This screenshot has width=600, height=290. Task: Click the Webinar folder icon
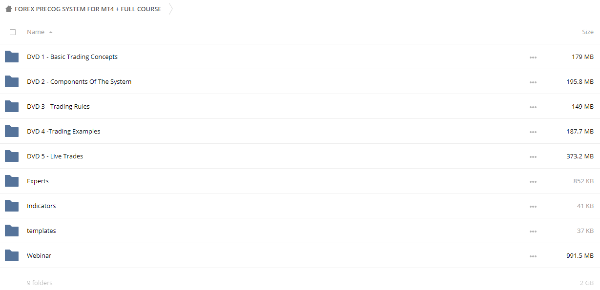click(12, 255)
